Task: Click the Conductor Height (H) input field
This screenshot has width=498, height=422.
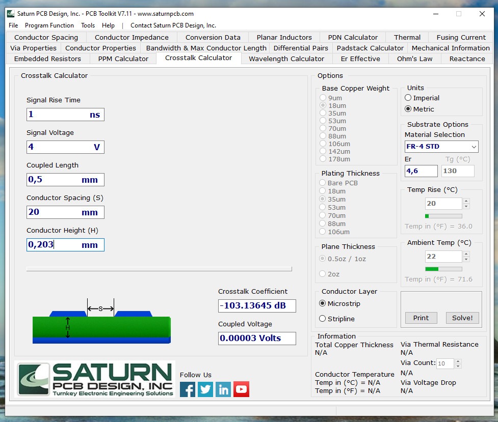Action: tap(65, 245)
